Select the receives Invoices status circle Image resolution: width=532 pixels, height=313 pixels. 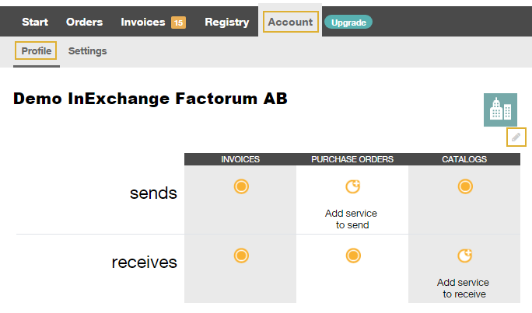pyautogui.click(x=241, y=256)
